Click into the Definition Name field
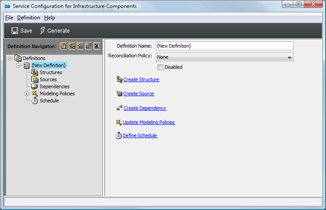The height and width of the screenshot is (210, 326). tap(225, 46)
